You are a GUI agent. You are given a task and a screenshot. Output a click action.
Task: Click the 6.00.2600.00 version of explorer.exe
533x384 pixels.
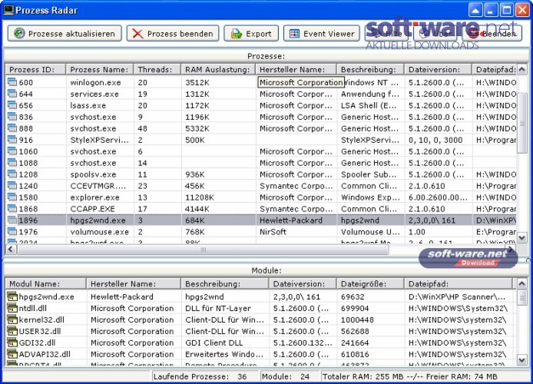tap(438, 197)
